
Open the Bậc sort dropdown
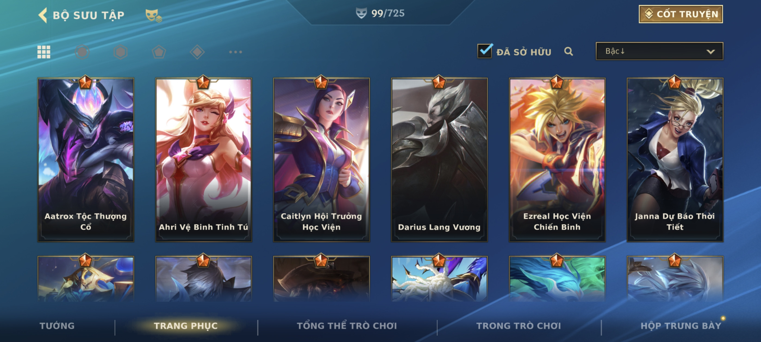pos(659,51)
